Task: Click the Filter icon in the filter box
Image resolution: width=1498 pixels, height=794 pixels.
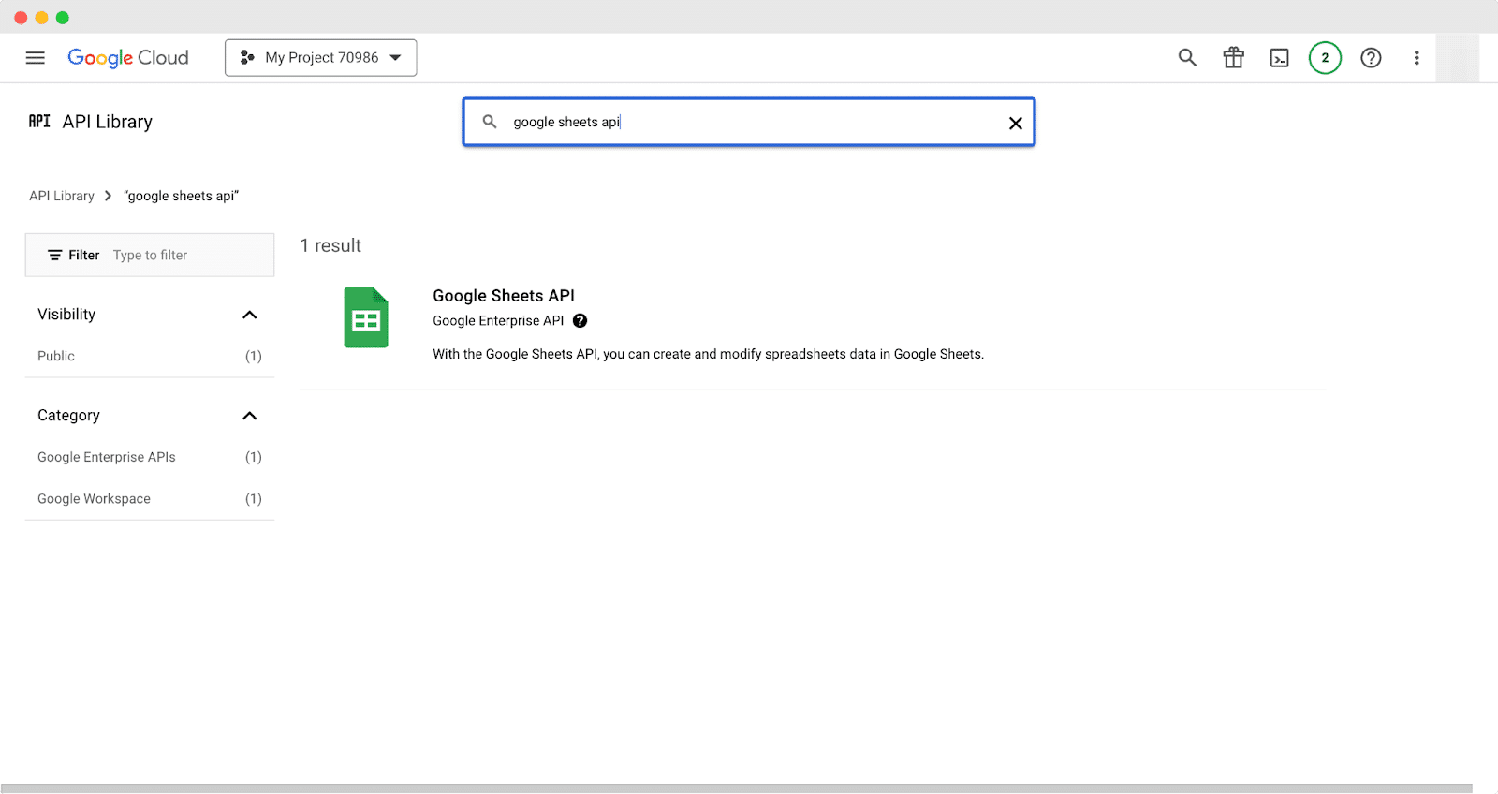Action: click(55, 256)
